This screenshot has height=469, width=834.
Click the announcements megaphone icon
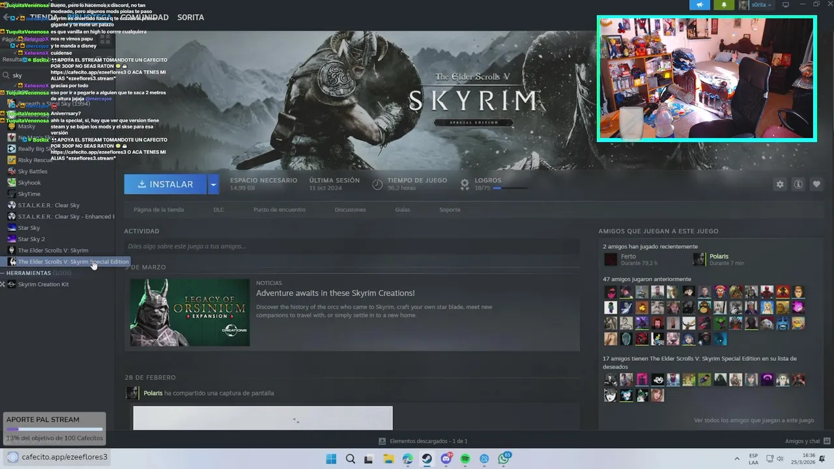[700, 5]
